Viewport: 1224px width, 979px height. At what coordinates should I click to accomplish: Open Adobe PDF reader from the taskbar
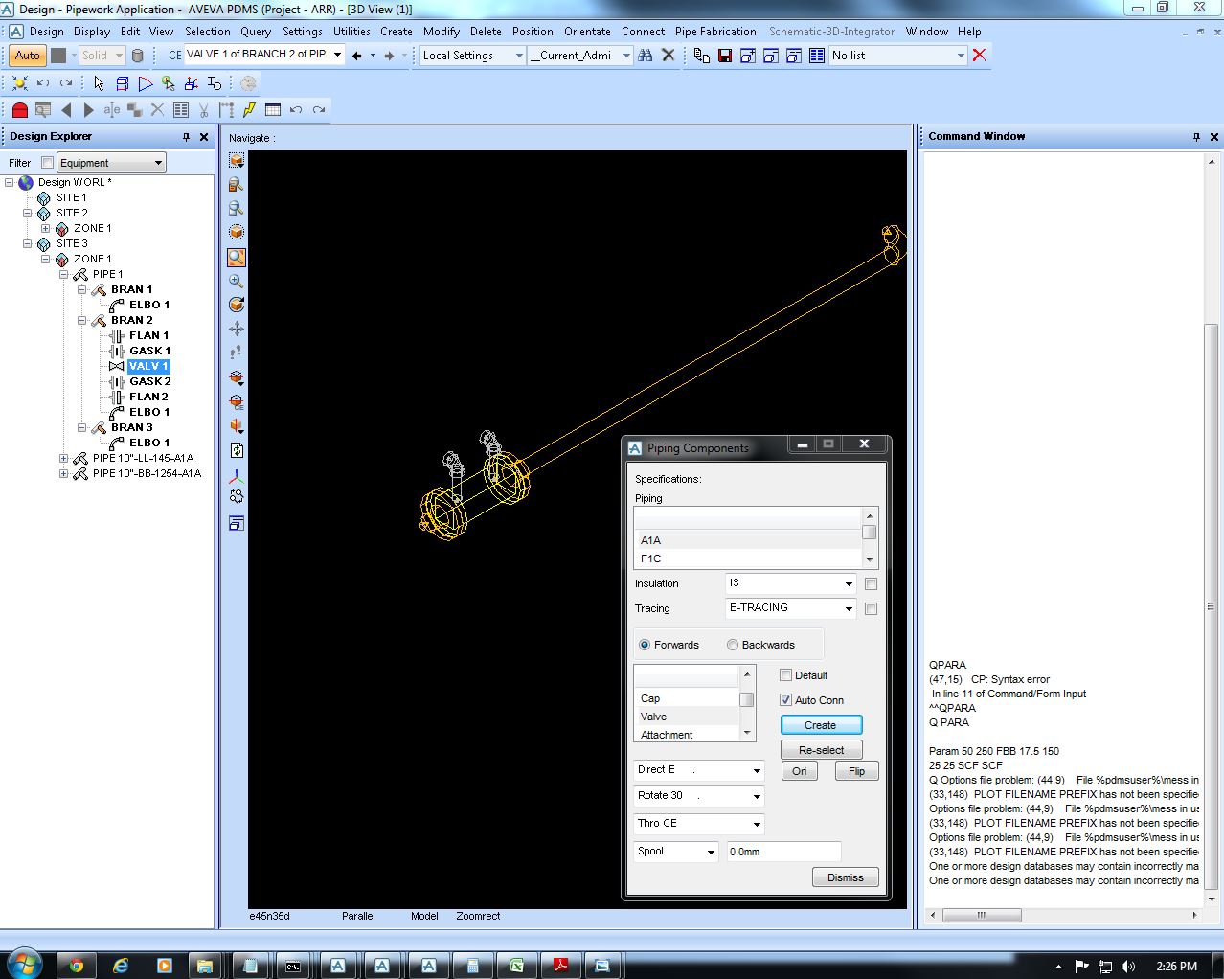point(560,966)
